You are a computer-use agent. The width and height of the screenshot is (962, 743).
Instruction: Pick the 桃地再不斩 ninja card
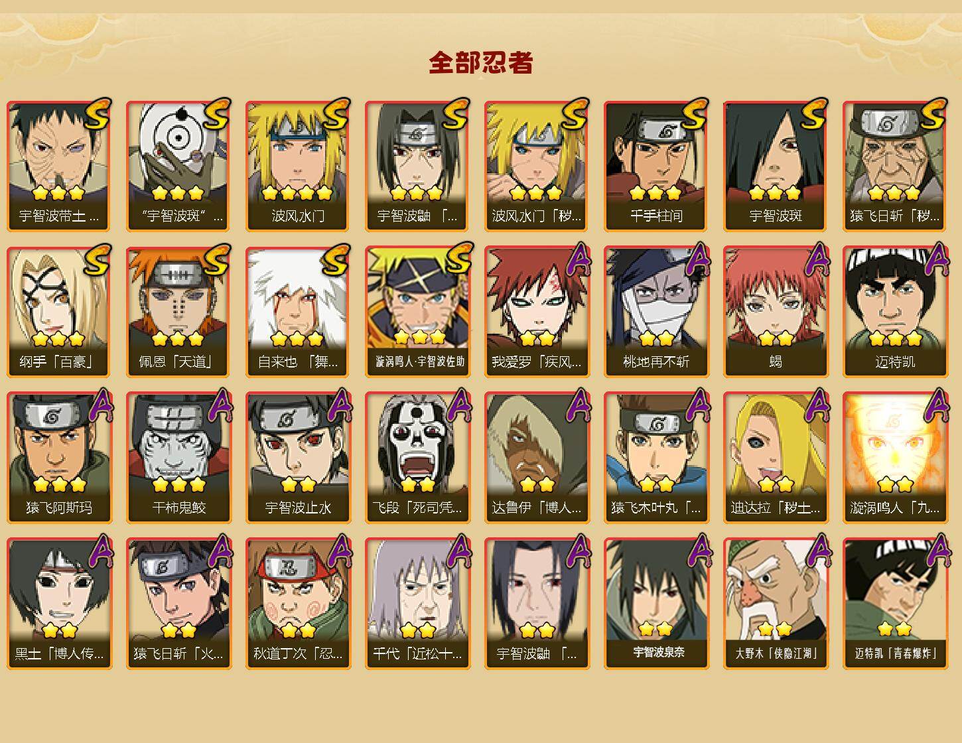[656, 312]
